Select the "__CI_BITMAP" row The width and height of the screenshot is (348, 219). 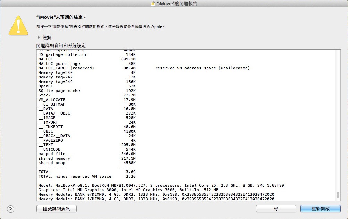click(x=87, y=104)
